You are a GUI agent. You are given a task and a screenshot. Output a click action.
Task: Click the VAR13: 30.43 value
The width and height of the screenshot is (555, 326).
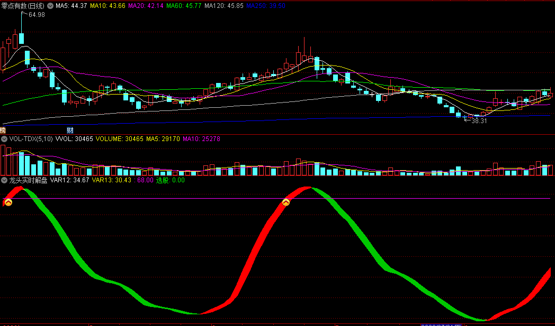[112, 180]
